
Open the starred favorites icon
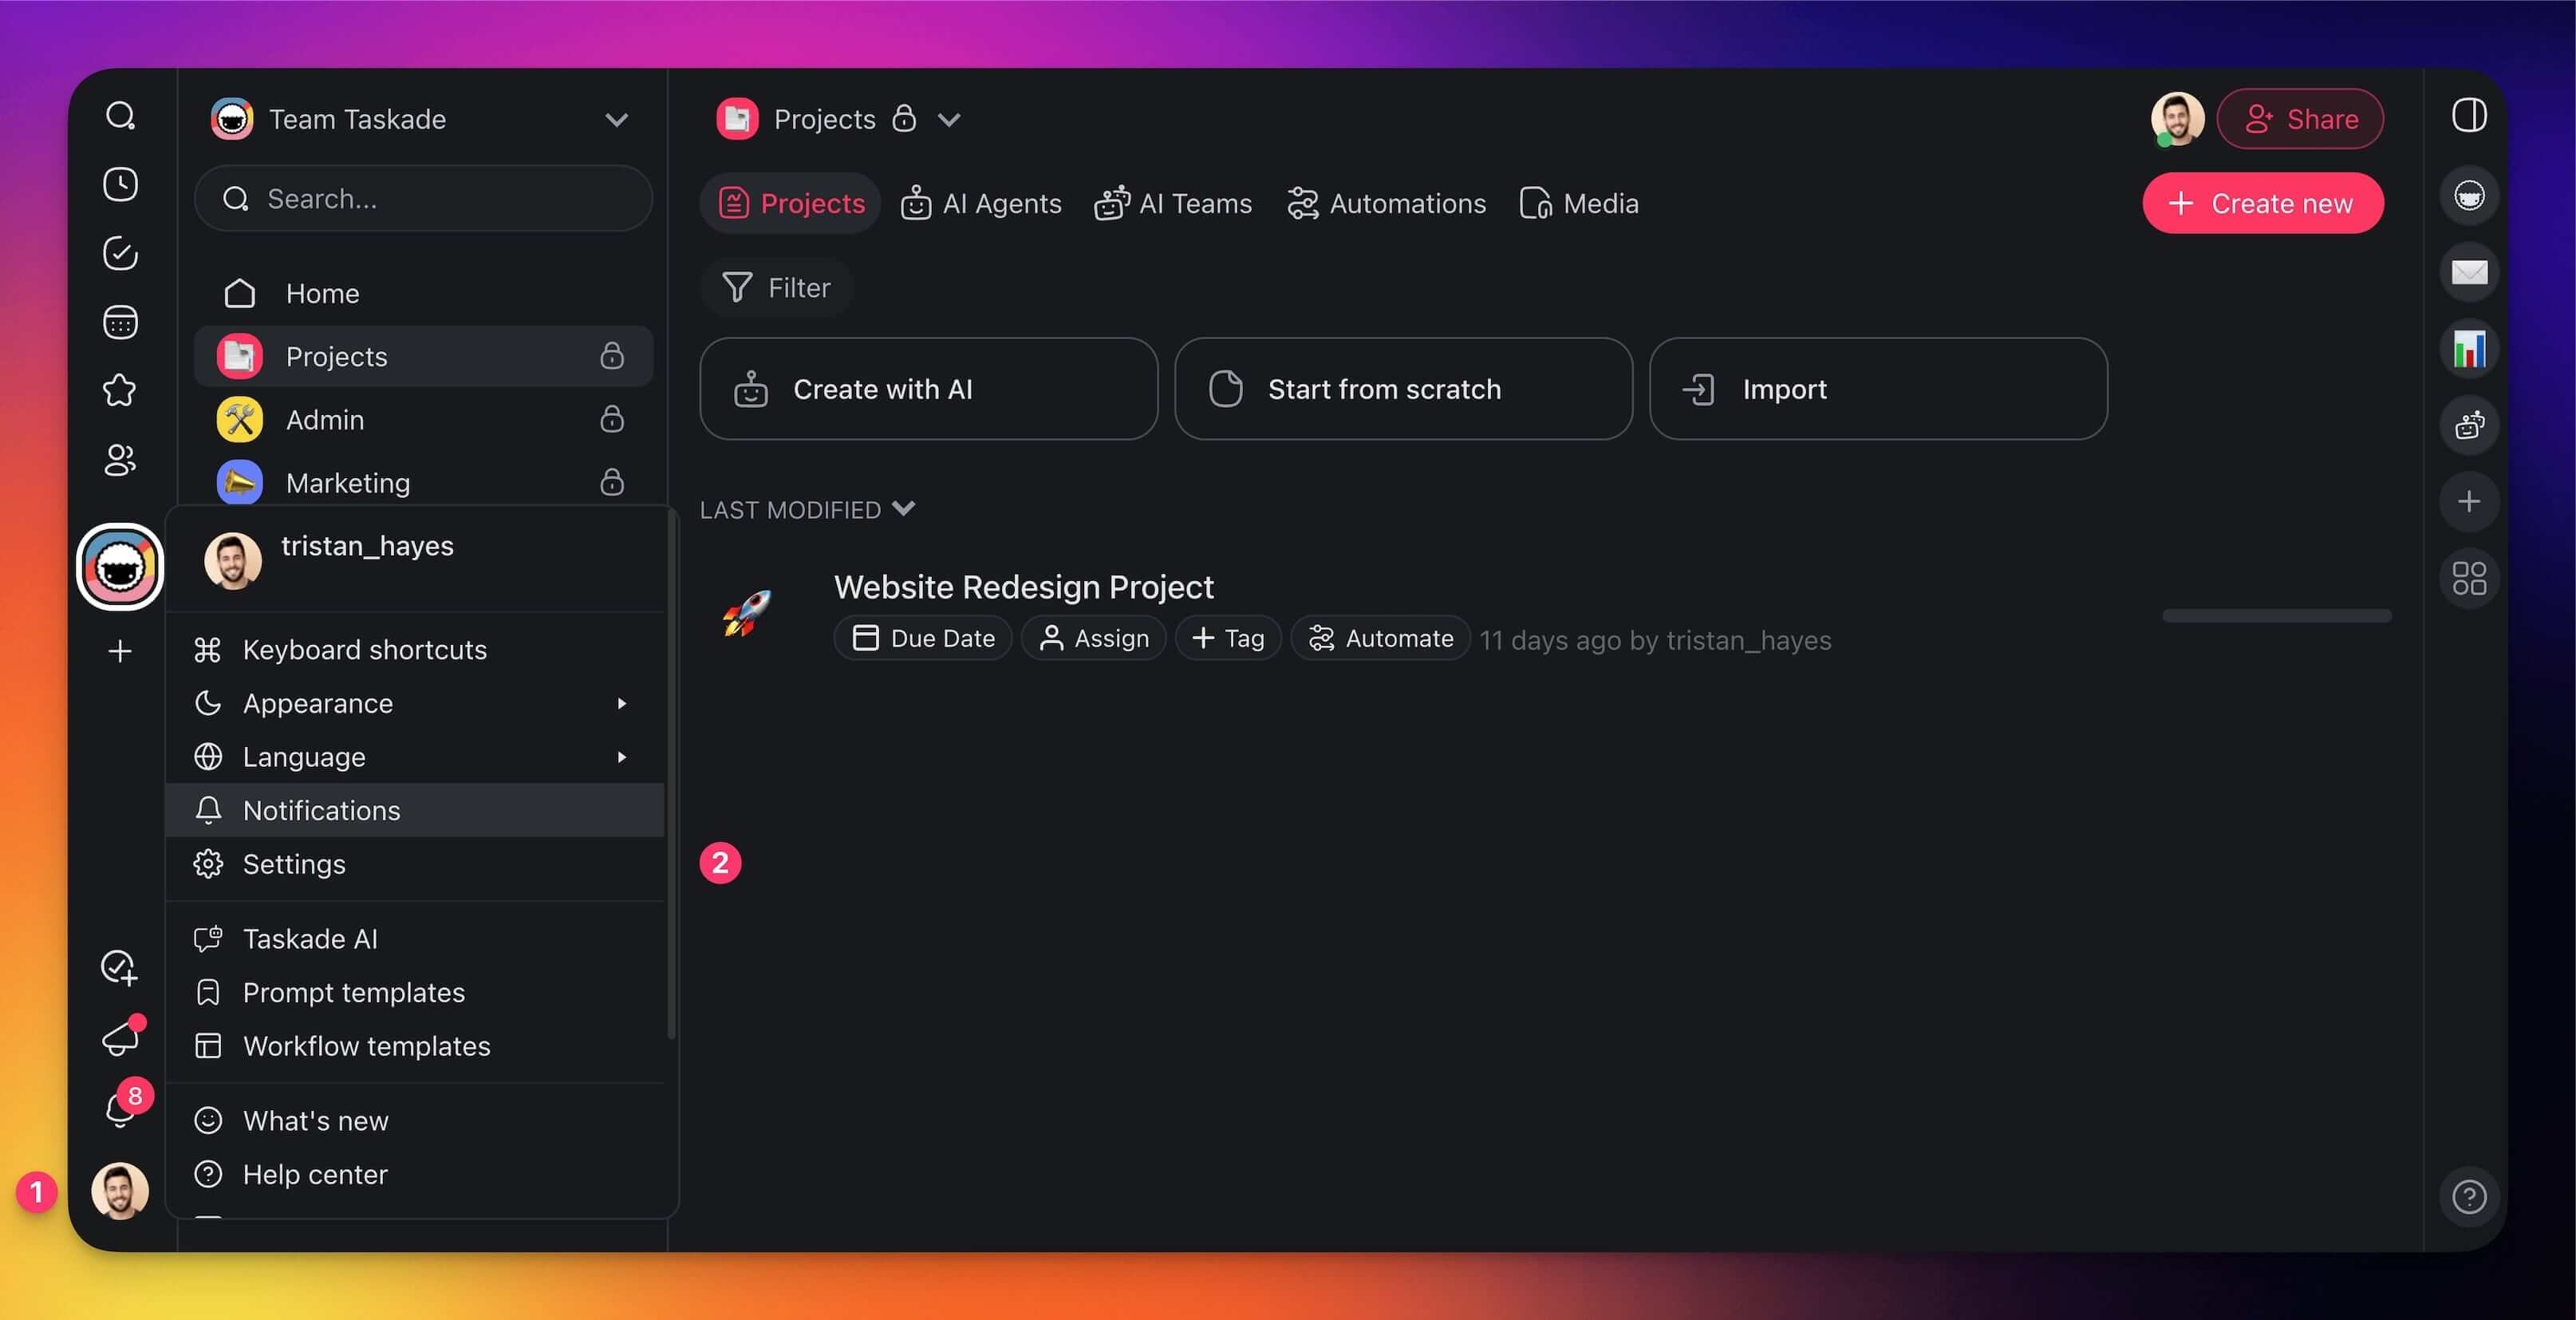(120, 390)
